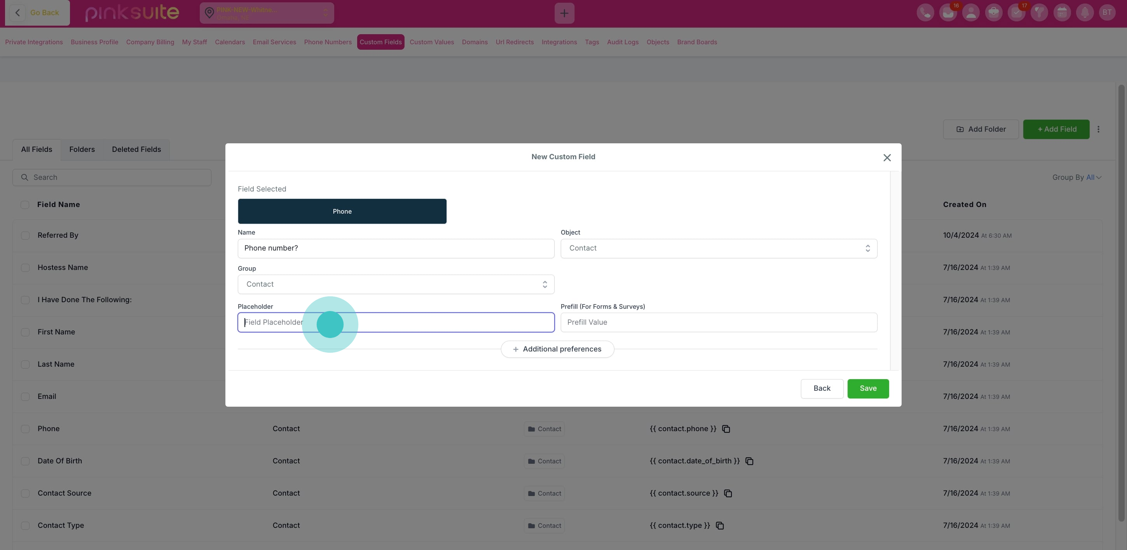Viewport: 1127px width, 550px height.
Task: Click the phone dialer icon in header
Action: tap(925, 13)
